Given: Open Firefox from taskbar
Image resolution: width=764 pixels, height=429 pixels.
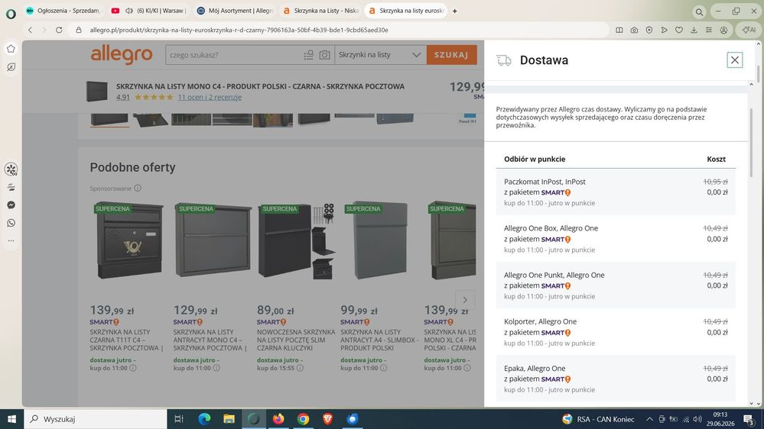Looking at the screenshot, I should pyautogui.click(x=278, y=419).
